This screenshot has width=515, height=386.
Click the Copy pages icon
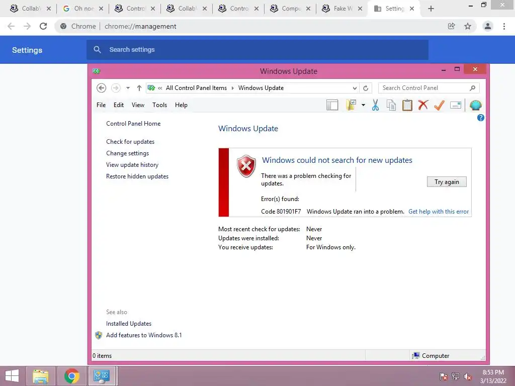pos(391,105)
